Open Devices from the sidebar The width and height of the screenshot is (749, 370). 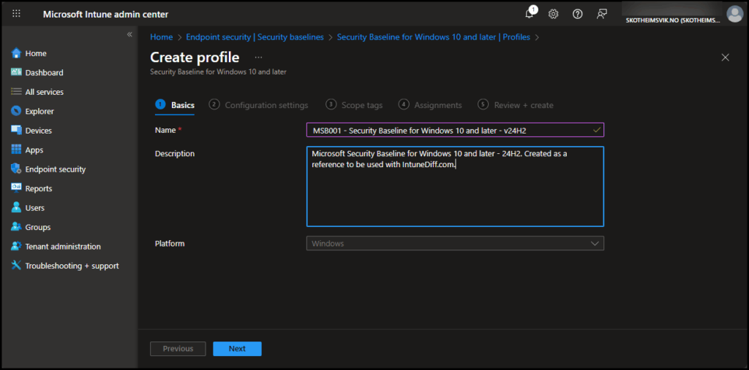tap(38, 131)
